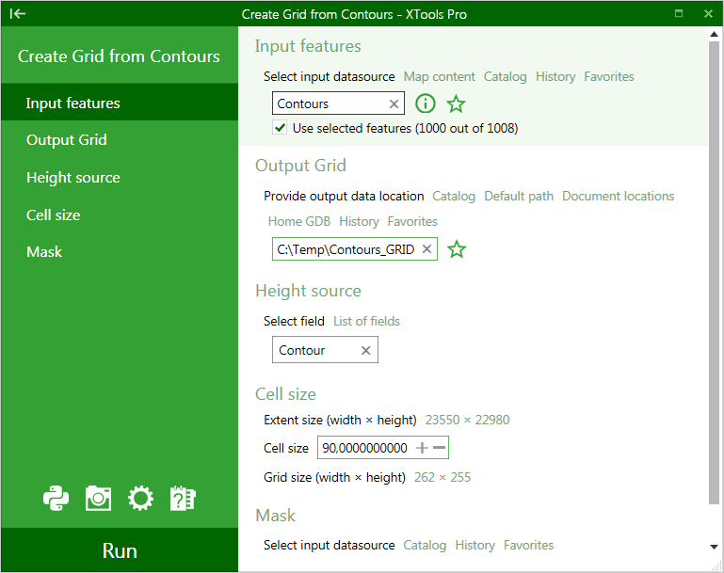Click the vertical scrollbar thumb

714,272
